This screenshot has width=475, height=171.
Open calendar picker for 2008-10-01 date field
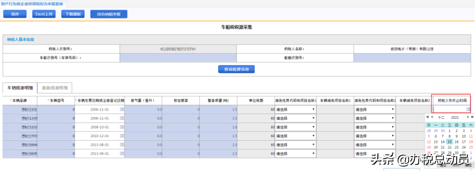pyautogui.click(x=122, y=127)
